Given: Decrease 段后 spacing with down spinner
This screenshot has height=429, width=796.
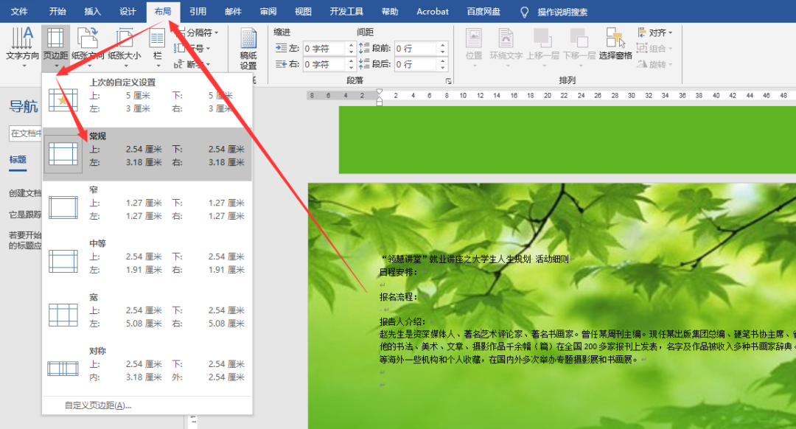Looking at the screenshot, I should [443, 68].
